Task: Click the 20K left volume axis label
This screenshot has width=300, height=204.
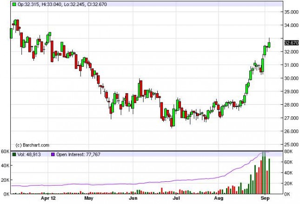Action: coord(5,180)
